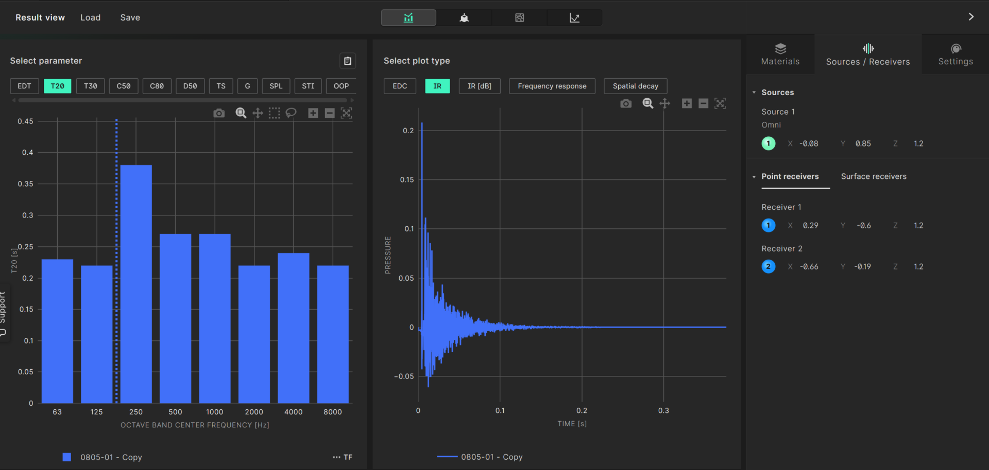This screenshot has width=989, height=470.
Task: Collapse the Sources section
Action: pyautogui.click(x=754, y=93)
